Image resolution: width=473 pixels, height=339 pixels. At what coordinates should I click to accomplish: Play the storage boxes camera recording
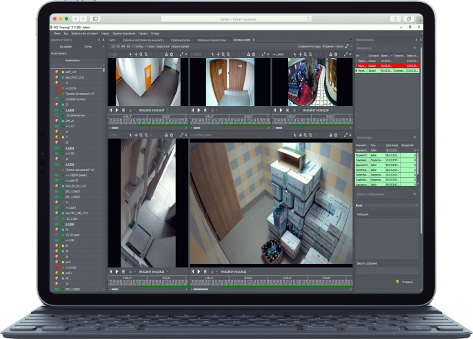199,271
